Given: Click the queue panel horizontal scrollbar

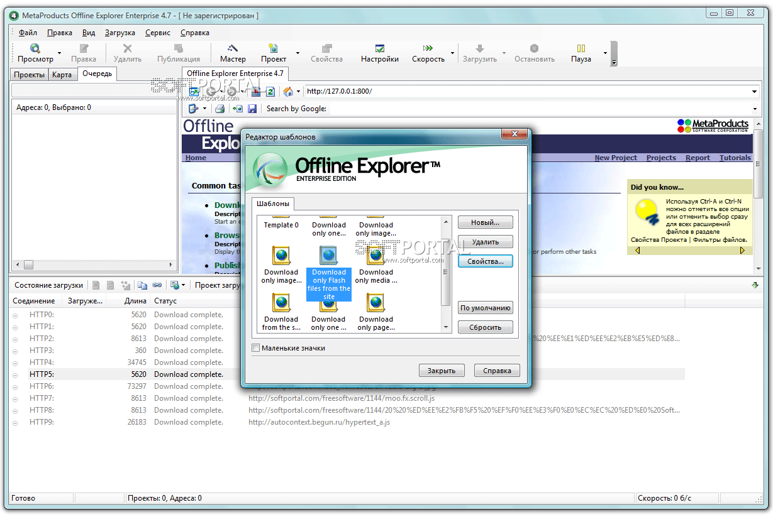Looking at the screenshot, I should tap(94, 265).
